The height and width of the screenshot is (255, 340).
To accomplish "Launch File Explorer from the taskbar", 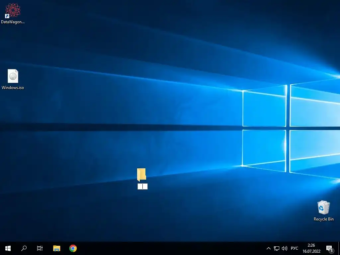I will [x=56, y=248].
